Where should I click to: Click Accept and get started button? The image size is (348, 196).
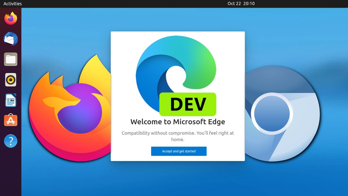coord(179,151)
